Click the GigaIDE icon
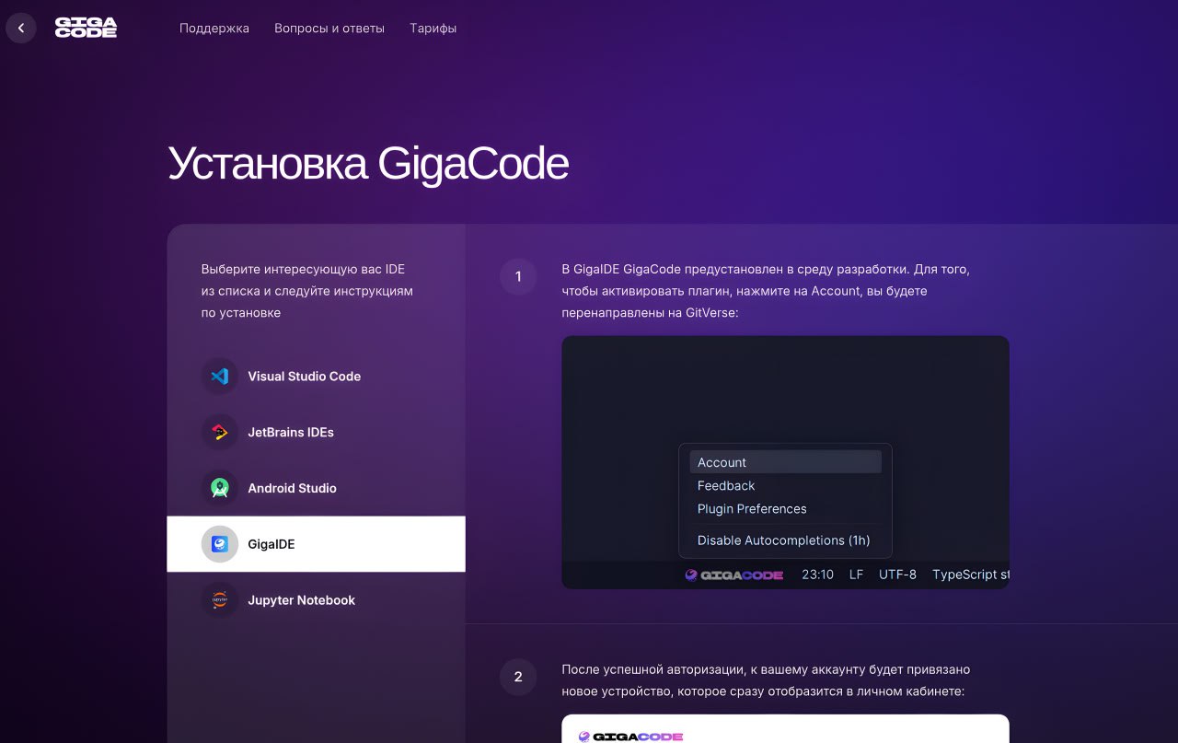This screenshot has width=1178, height=743. [220, 544]
